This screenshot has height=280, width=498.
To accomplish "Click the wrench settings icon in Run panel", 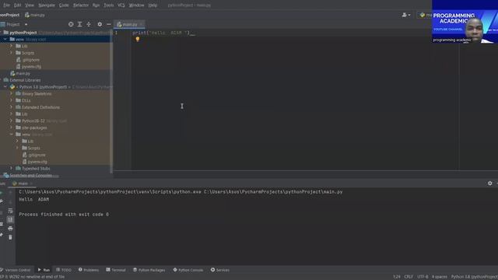I will pyautogui.click(x=2, y=201).
